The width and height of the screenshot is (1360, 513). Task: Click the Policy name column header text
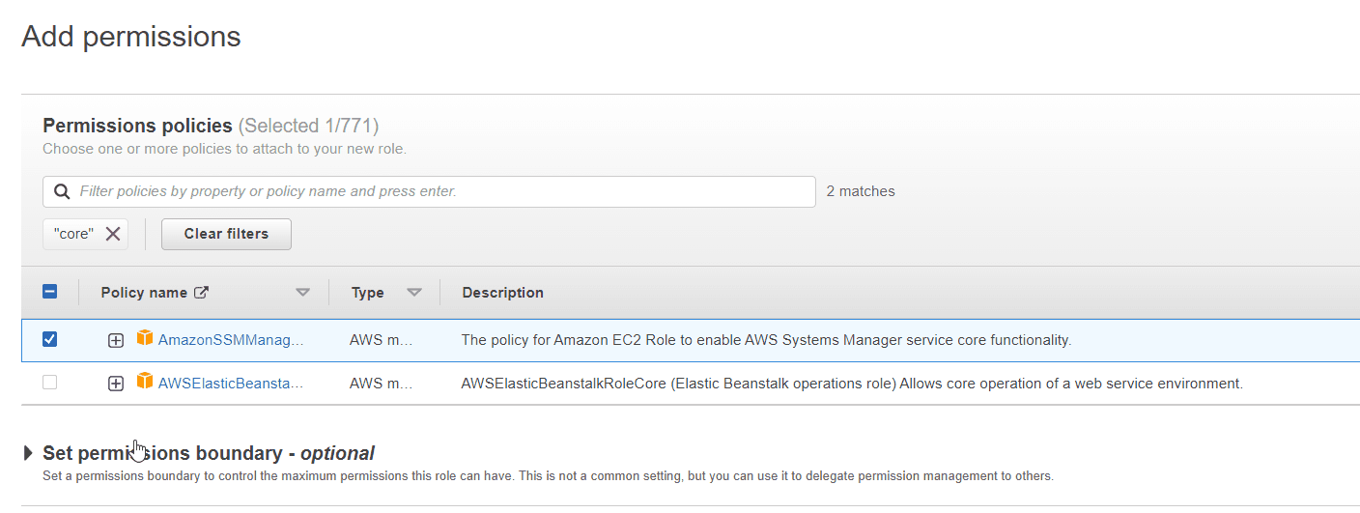[144, 293]
